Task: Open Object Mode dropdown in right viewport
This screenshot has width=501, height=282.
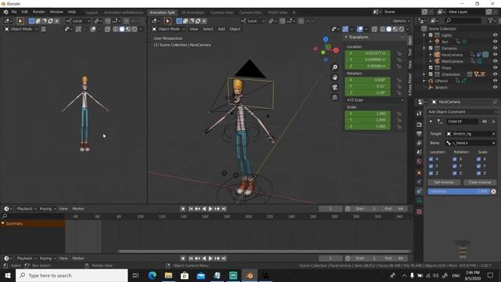Action: [169, 29]
